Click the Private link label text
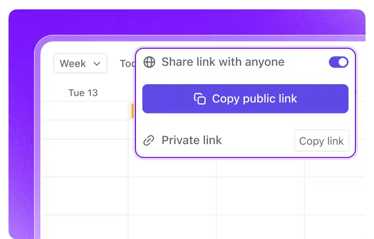The height and width of the screenshot is (239, 374). coord(191,140)
